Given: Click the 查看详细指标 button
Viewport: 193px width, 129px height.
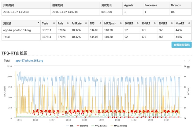Looking at the screenshot, I should (182, 45).
